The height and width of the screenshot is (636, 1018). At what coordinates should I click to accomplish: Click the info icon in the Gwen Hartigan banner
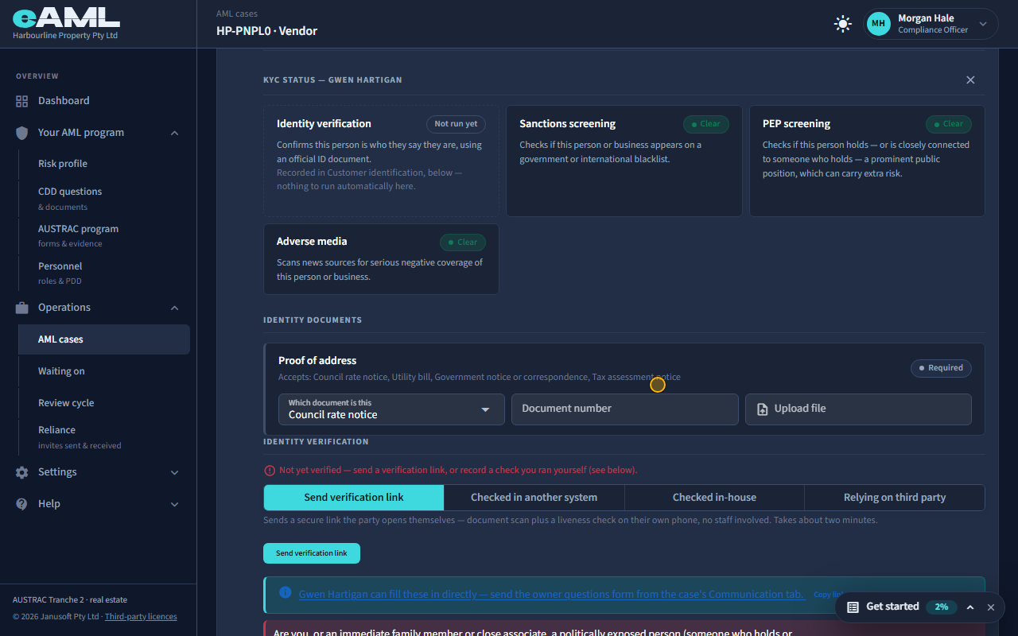tap(286, 593)
